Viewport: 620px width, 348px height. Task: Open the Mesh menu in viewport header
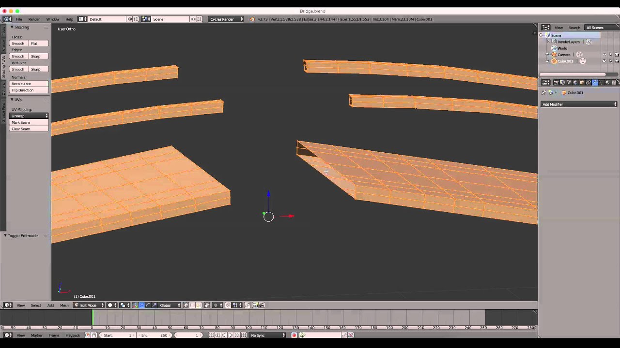(64, 305)
